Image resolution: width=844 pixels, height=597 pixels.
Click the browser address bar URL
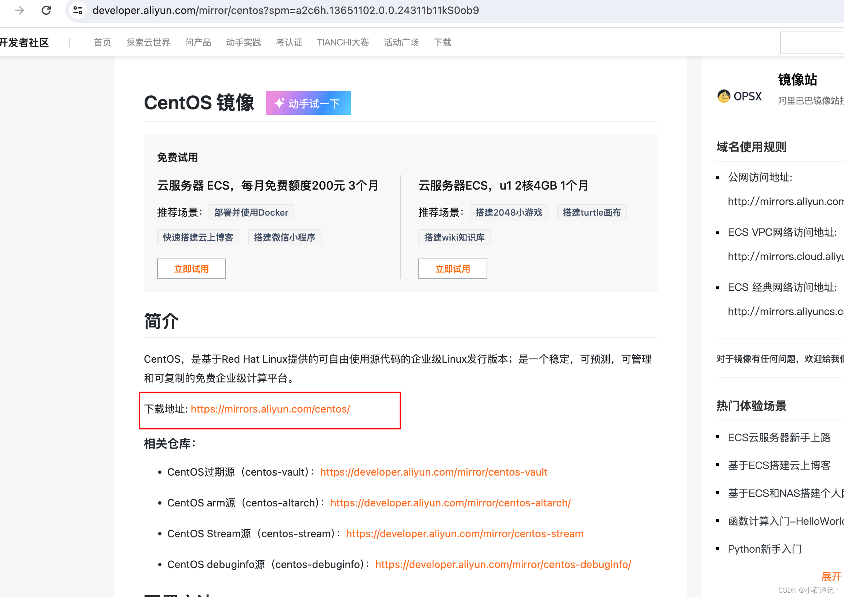coord(286,10)
